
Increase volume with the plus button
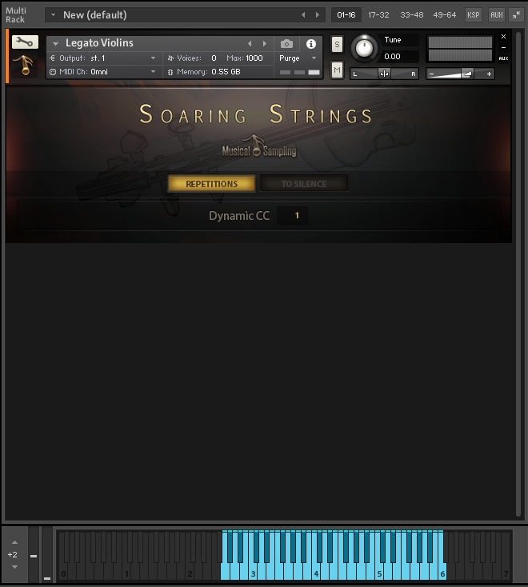(x=489, y=74)
